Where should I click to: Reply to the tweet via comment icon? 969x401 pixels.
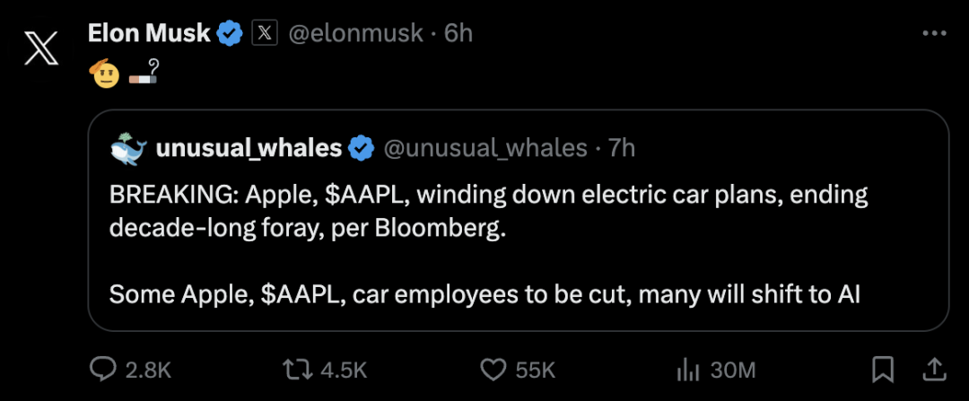point(106,369)
